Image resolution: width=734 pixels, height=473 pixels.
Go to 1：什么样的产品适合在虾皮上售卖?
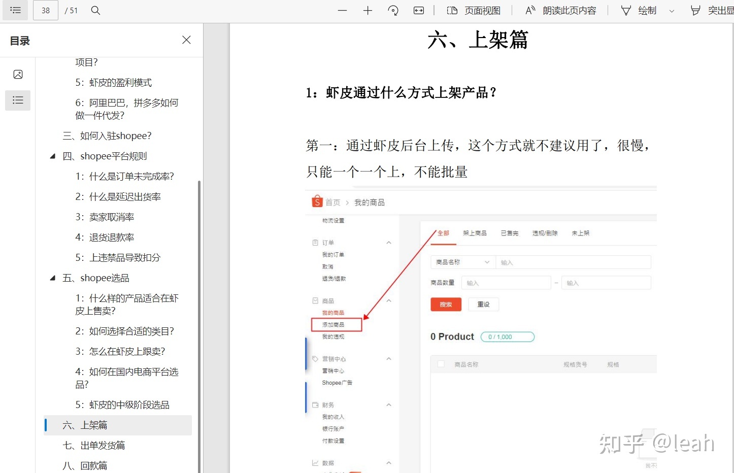(127, 305)
